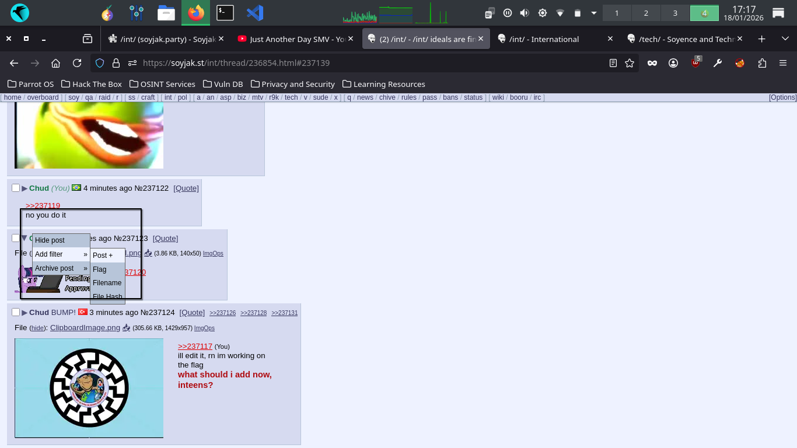
Task: Open the Firefox account icon
Action: click(x=673, y=63)
